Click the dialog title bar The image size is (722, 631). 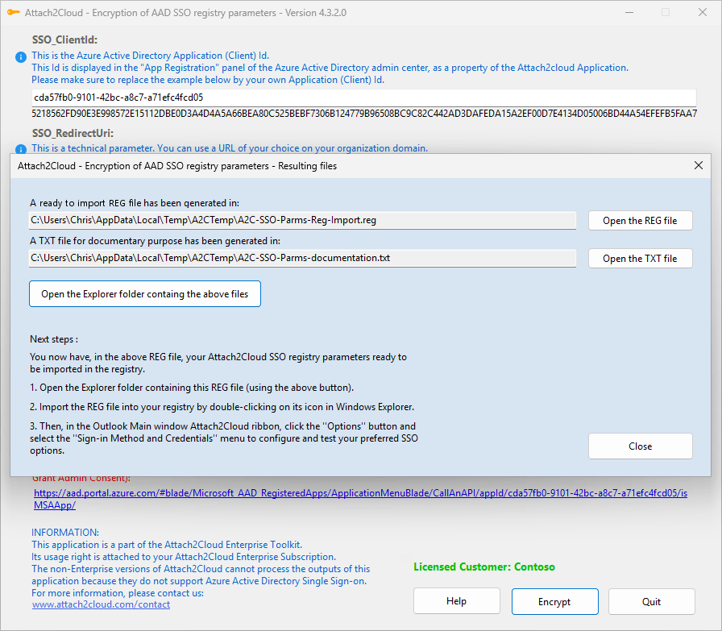tap(322, 165)
